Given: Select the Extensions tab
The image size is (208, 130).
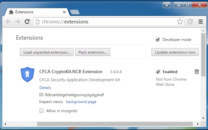Looking at the screenshot, I should tap(37, 12).
